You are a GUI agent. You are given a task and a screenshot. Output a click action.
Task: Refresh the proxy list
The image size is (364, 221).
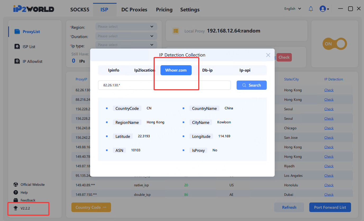point(289,207)
